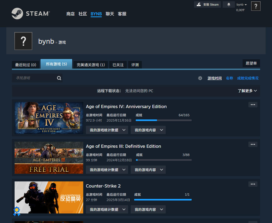Click the magnifying glass search icon
272x223 pixels.
point(59,78)
